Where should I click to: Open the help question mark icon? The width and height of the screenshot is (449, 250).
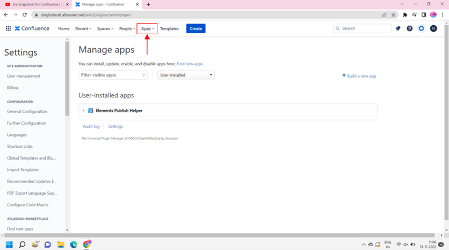[409, 28]
